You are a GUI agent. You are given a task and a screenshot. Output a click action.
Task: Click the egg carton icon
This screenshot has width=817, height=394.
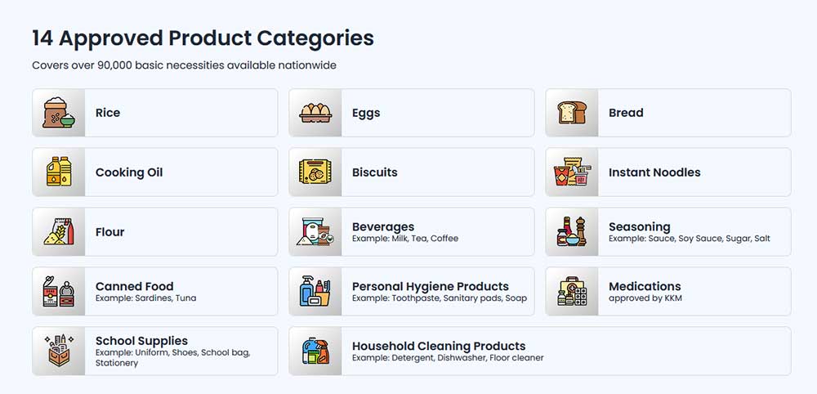315,113
